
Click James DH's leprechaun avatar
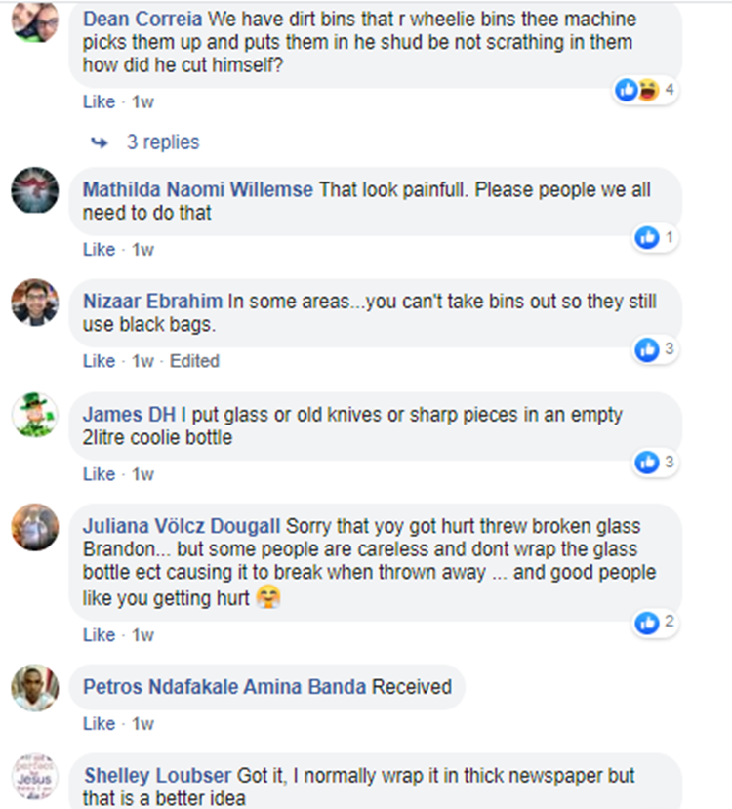point(34,415)
